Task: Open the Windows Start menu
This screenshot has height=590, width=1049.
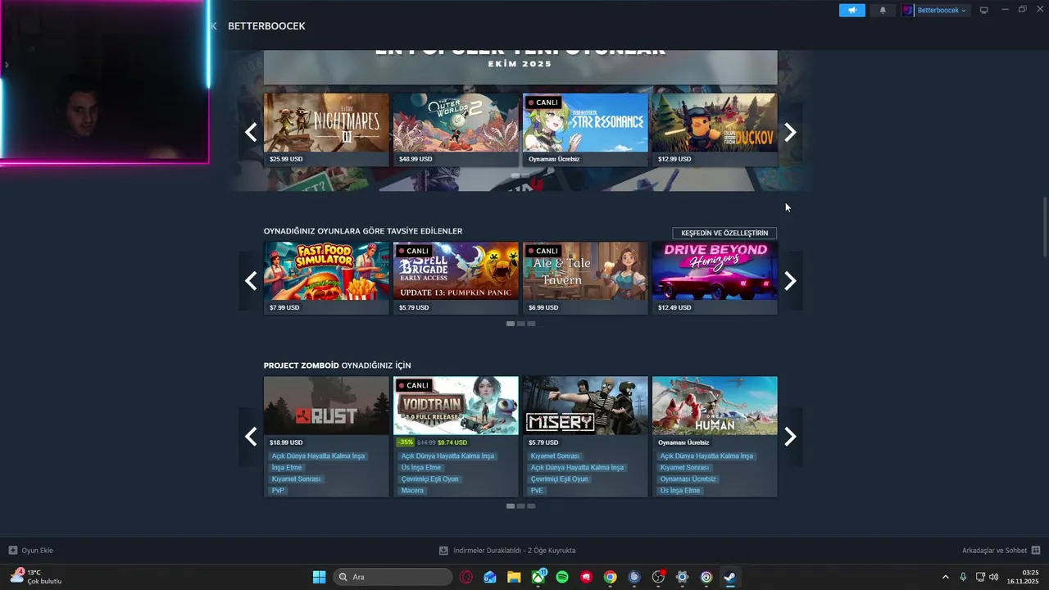Action: click(320, 577)
